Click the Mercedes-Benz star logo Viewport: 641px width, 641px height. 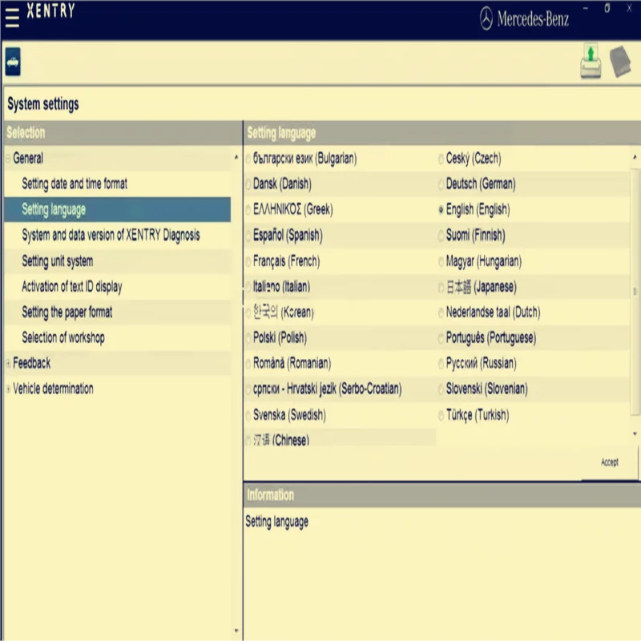coord(486,18)
